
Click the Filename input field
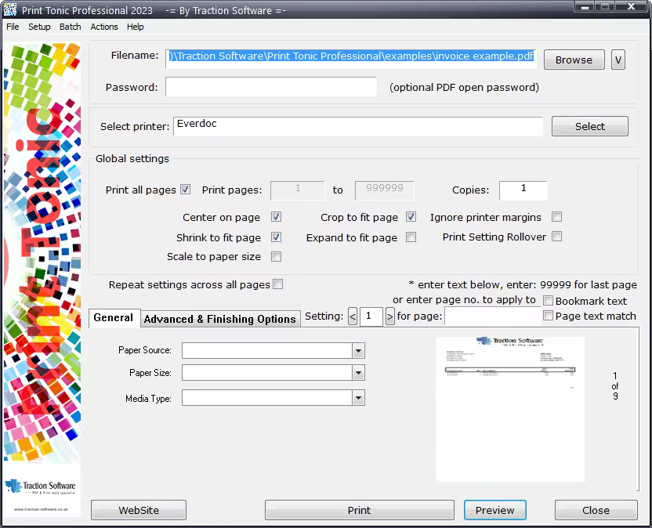(351, 59)
